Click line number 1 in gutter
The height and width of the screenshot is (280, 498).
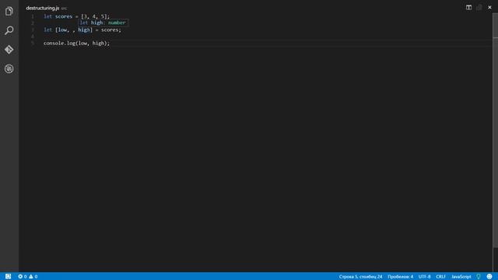[33, 16]
